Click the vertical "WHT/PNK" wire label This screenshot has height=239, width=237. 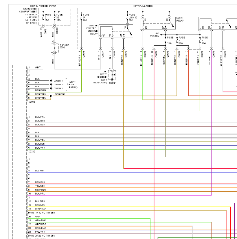coord(221,61)
